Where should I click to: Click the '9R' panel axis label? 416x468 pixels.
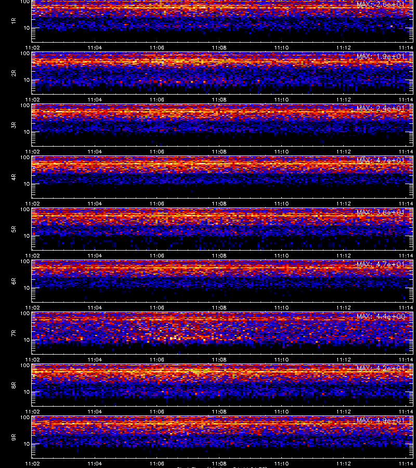[14, 437]
